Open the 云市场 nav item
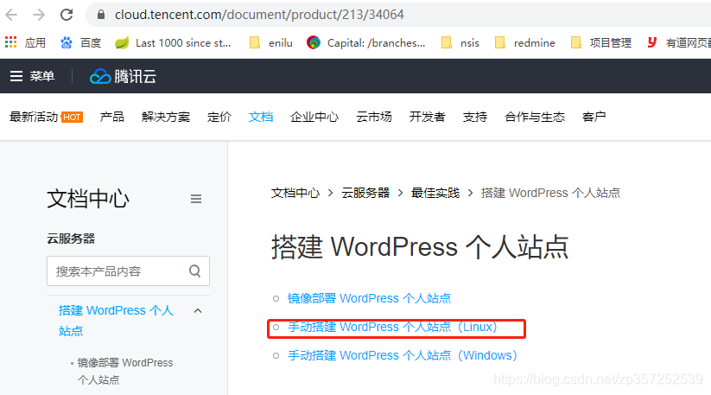The image size is (711, 395). click(373, 117)
